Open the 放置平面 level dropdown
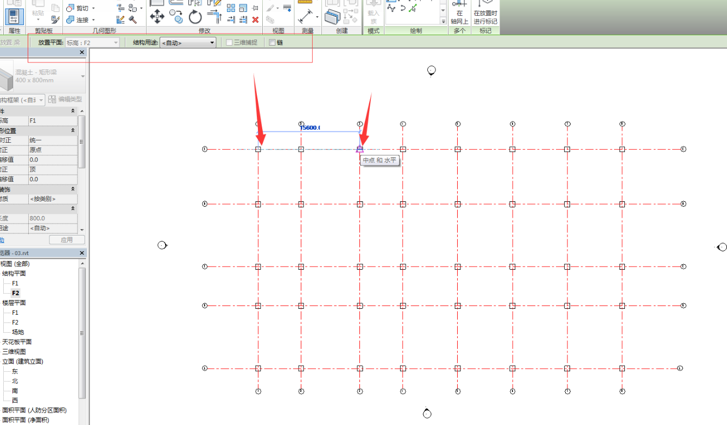 click(x=92, y=42)
